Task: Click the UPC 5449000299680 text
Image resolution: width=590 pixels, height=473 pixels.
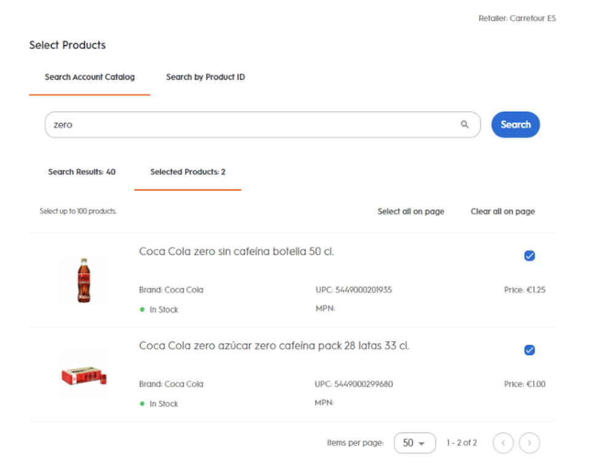Action: [354, 385]
